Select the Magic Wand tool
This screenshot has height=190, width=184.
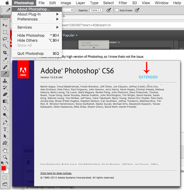click(5, 46)
